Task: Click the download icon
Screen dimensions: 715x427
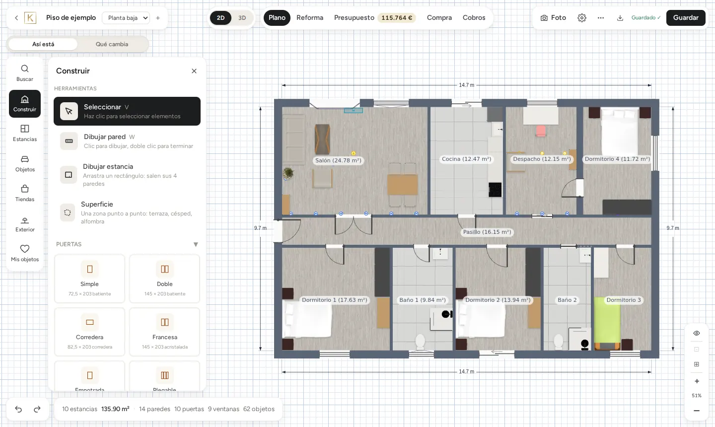Action: coord(620,18)
